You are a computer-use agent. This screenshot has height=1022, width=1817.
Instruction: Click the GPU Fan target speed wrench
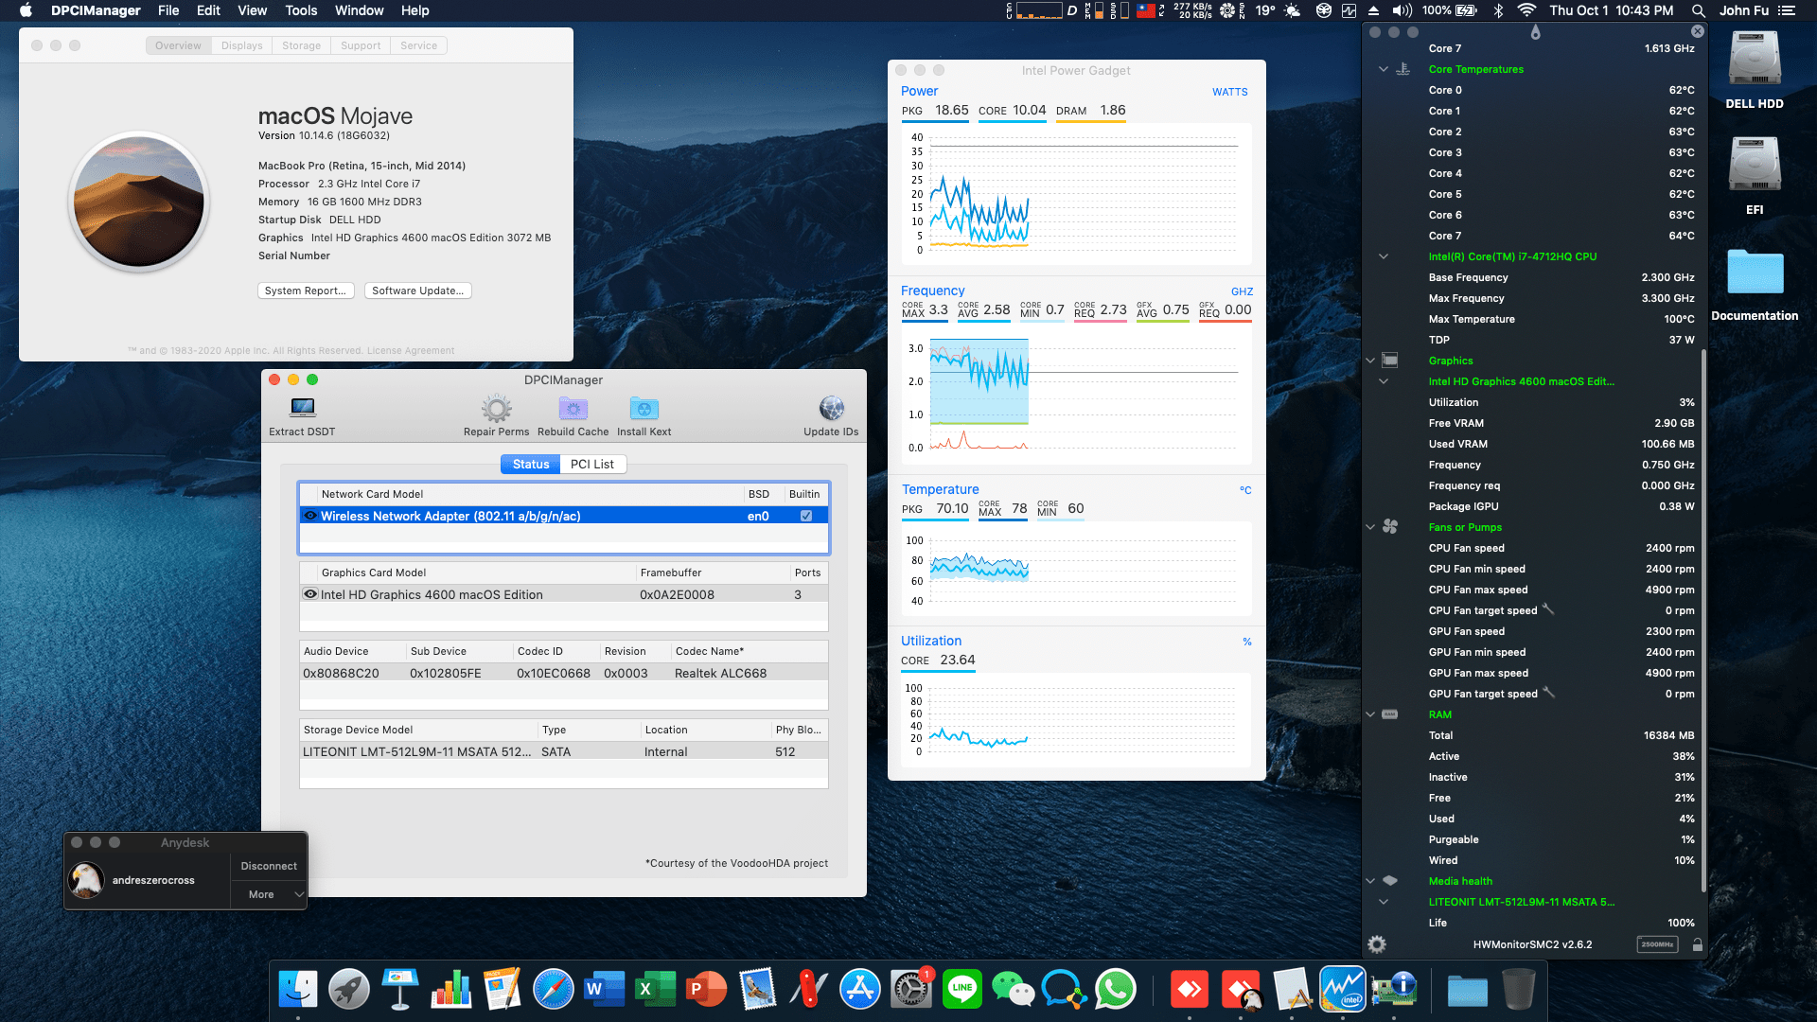coord(1548,693)
